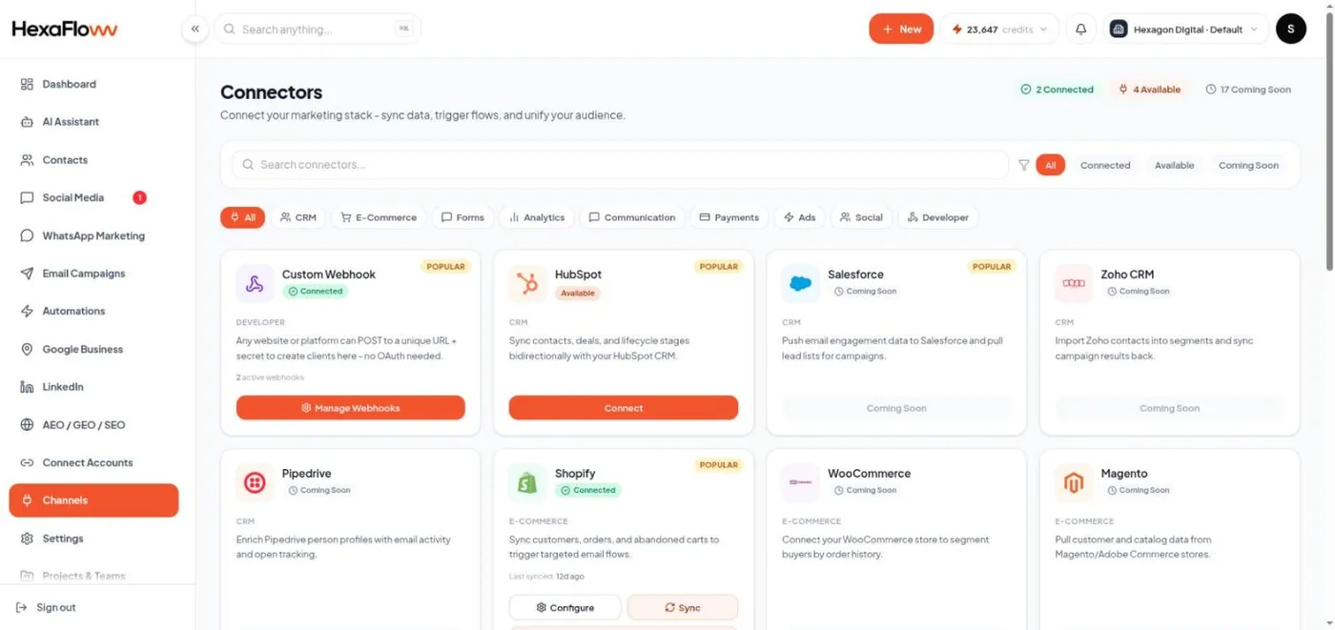Open Connect Accounts

click(93, 462)
